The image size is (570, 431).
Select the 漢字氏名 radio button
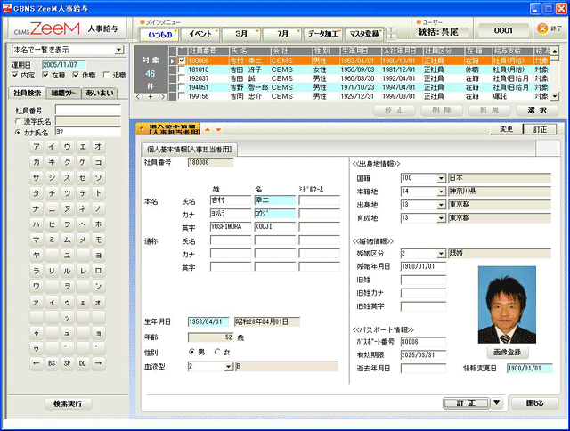coord(20,121)
